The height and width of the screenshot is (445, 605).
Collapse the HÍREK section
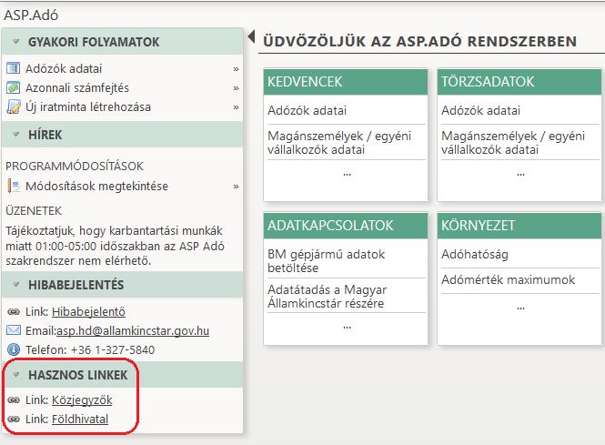pyautogui.click(x=15, y=135)
